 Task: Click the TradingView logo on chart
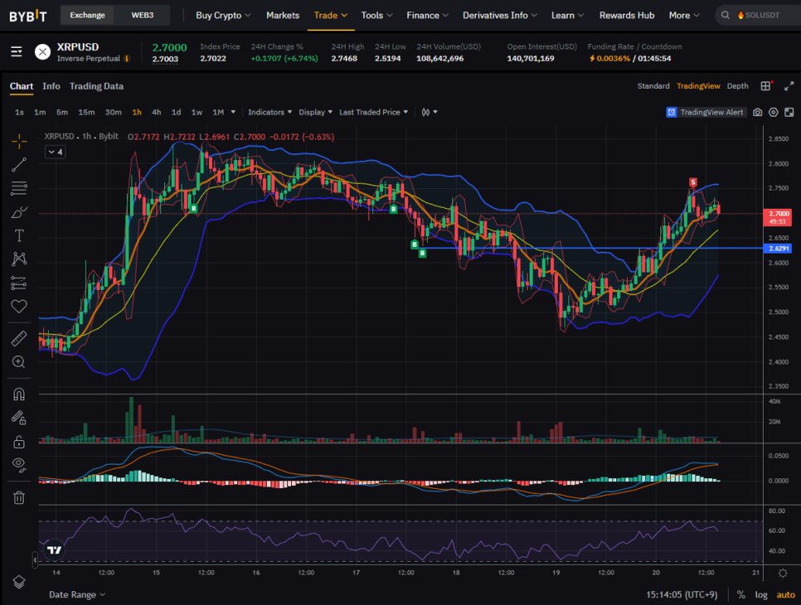coord(54,549)
